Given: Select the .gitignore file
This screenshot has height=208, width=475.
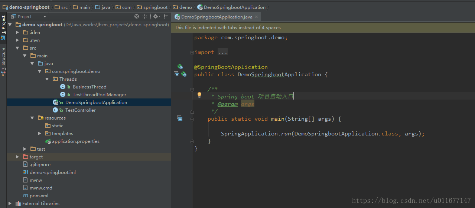Looking at the screenshot, I should pyautogui.click(x=40, y=165).
